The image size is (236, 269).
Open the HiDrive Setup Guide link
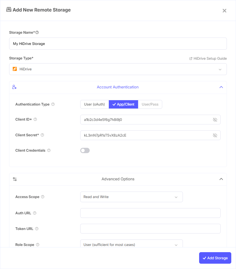click(208, 59)
